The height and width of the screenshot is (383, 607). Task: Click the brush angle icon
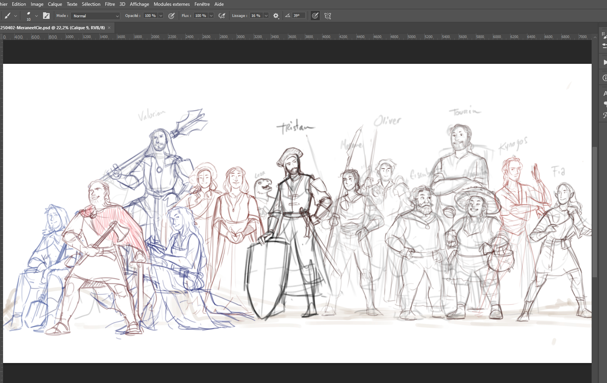click(288, 16)
